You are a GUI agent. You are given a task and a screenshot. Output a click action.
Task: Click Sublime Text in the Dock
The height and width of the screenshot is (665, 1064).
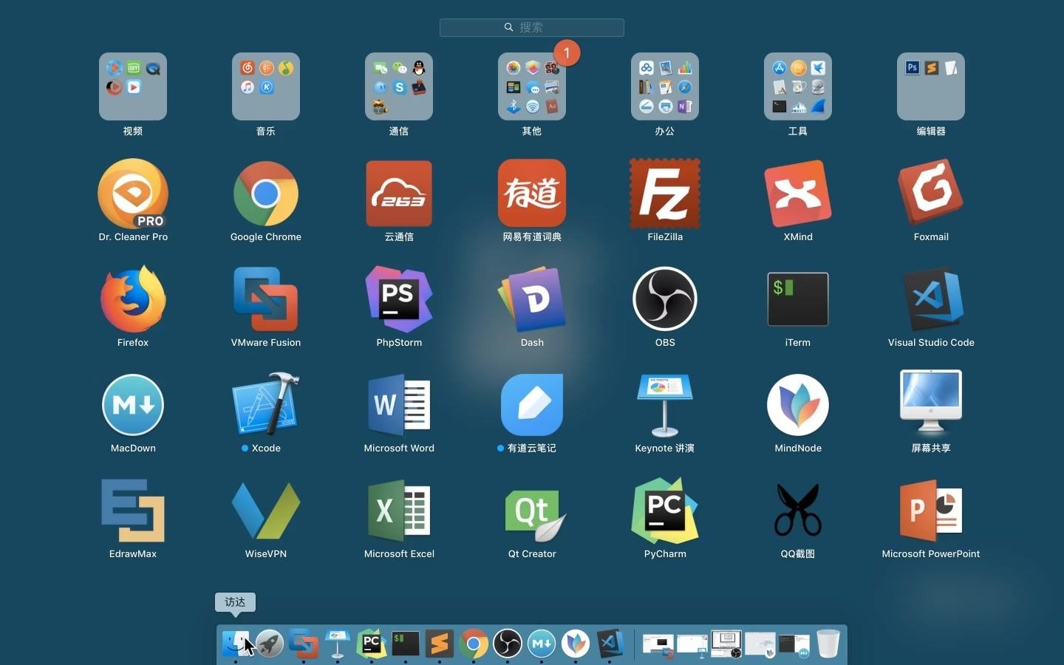440,644
